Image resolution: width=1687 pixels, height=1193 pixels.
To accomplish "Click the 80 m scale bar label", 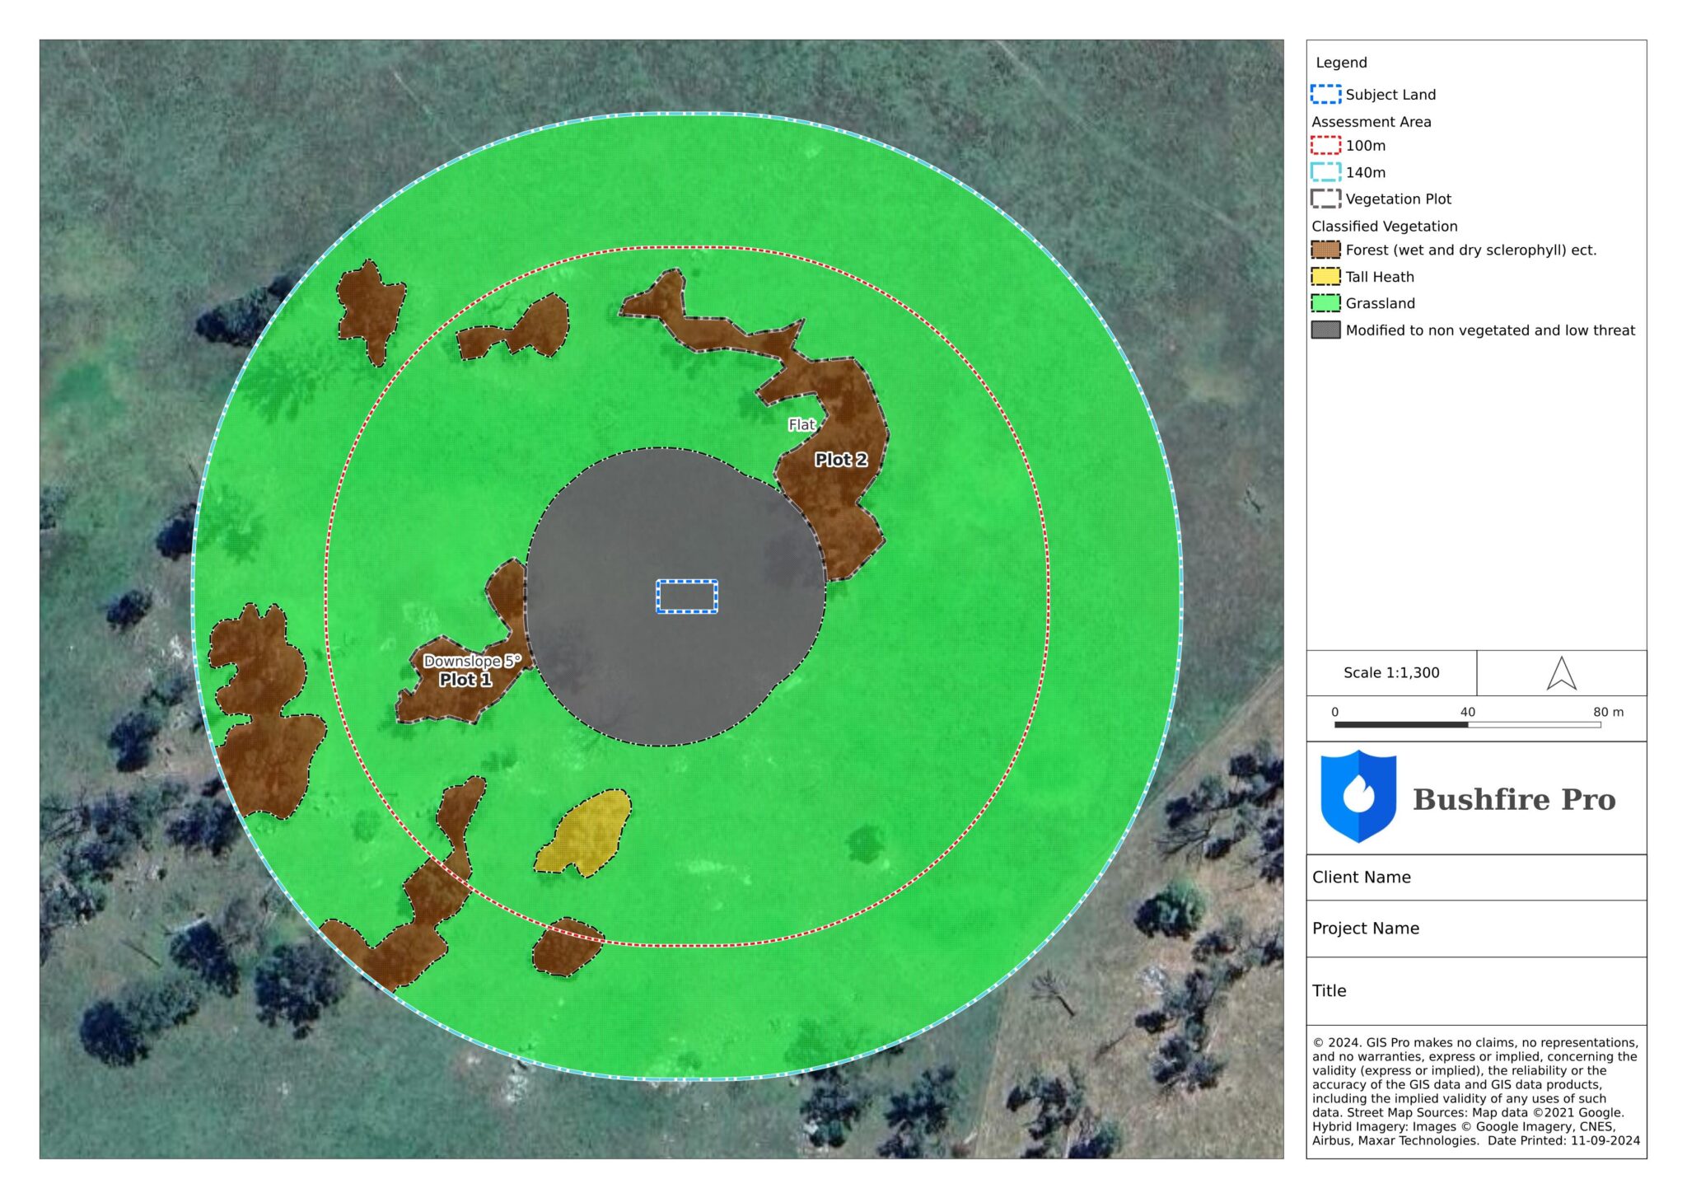I will 1608,712.
